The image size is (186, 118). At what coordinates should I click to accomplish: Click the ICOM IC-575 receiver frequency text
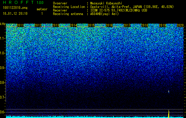click(x=119, y=10)
